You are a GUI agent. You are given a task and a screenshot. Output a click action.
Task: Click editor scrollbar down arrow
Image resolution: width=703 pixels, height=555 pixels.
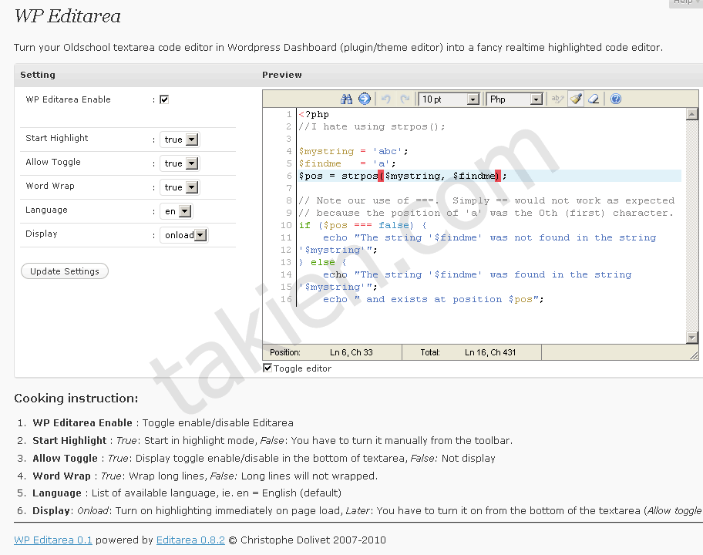coord(691,338)
